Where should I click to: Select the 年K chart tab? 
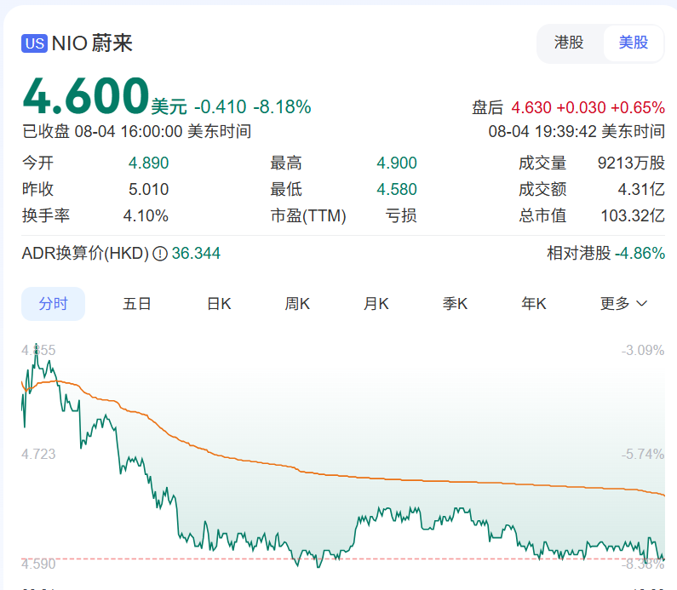tap(534, 304)
